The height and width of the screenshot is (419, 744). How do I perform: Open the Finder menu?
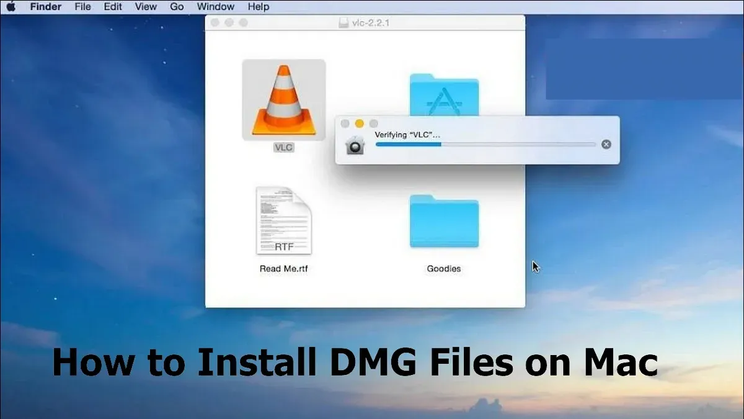coord(46,7)
